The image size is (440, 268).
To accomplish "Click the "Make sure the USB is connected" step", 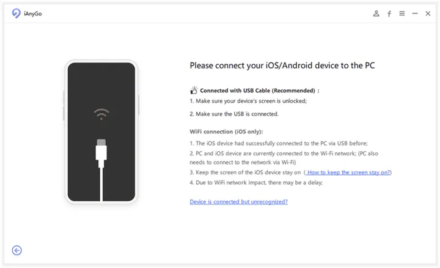I will click(x=234, y=114).
